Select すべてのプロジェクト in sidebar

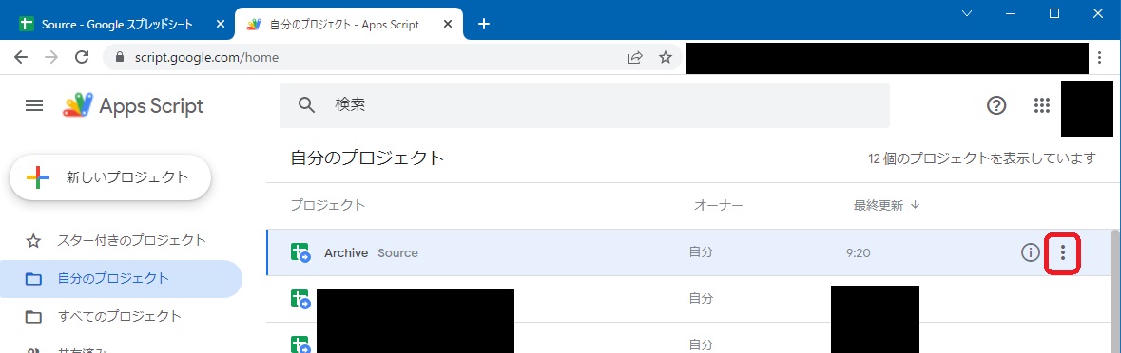click(x=121, y=316)
